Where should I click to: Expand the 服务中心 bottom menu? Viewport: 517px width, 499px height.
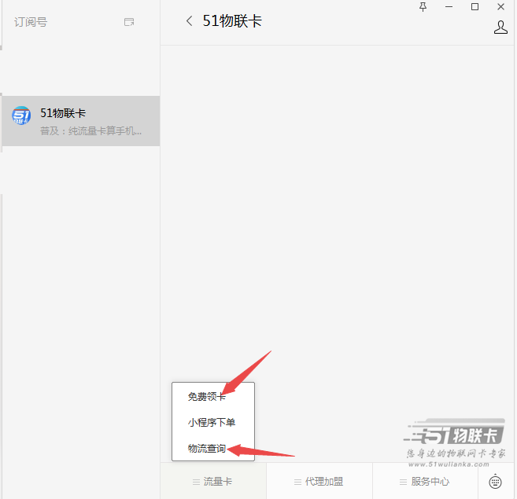click(425, 482)
